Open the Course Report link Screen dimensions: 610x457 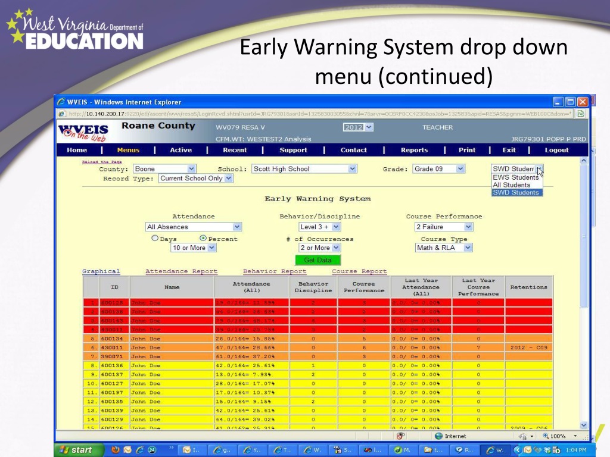[x=359, y=271]
